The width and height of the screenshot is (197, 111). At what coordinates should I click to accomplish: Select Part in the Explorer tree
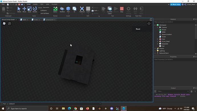pos(163,46)
